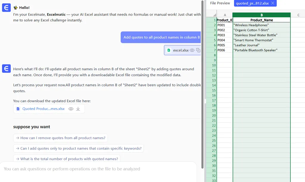Switch to the quoted_pr...812.xlsx tab
This screenshot has height=182, width=305.
(252, 3)
